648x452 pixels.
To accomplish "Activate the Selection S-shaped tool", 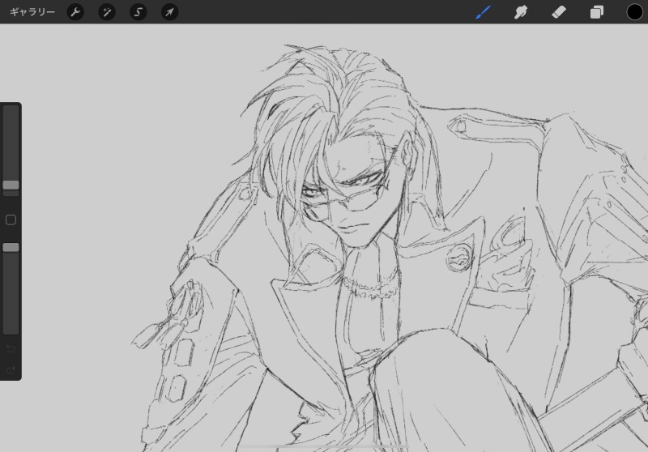I will pos(138,12).
